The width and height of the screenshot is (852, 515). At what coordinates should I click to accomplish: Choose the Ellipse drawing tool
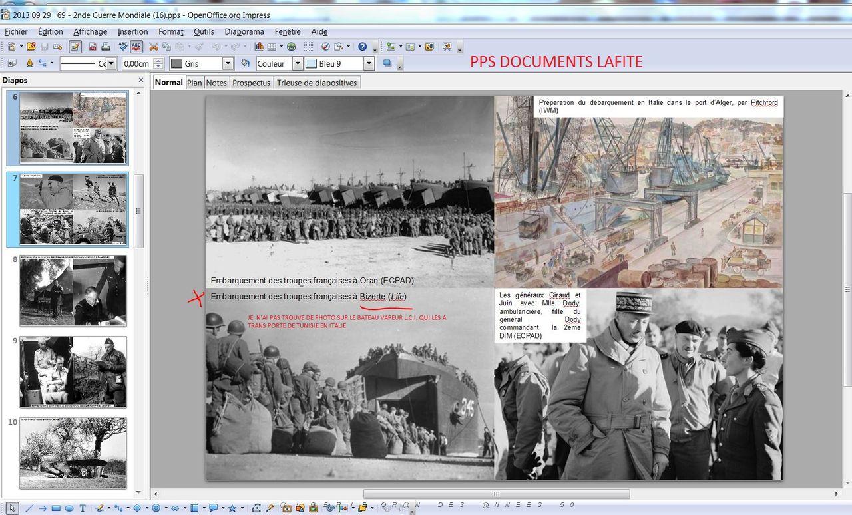click(x=69, y=508)
